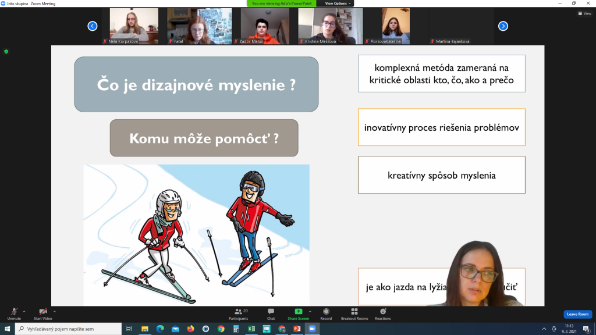
Task: Unmute the microphone in Zoom
Action: point(14,313)
